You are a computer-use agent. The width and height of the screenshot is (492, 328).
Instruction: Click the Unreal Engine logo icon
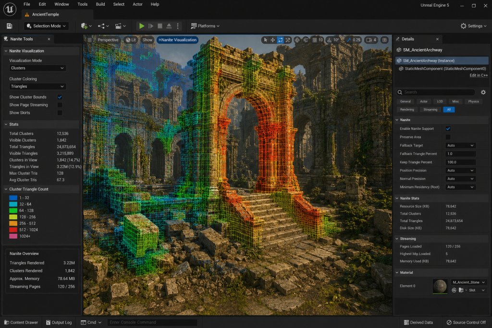click(10, 9)
